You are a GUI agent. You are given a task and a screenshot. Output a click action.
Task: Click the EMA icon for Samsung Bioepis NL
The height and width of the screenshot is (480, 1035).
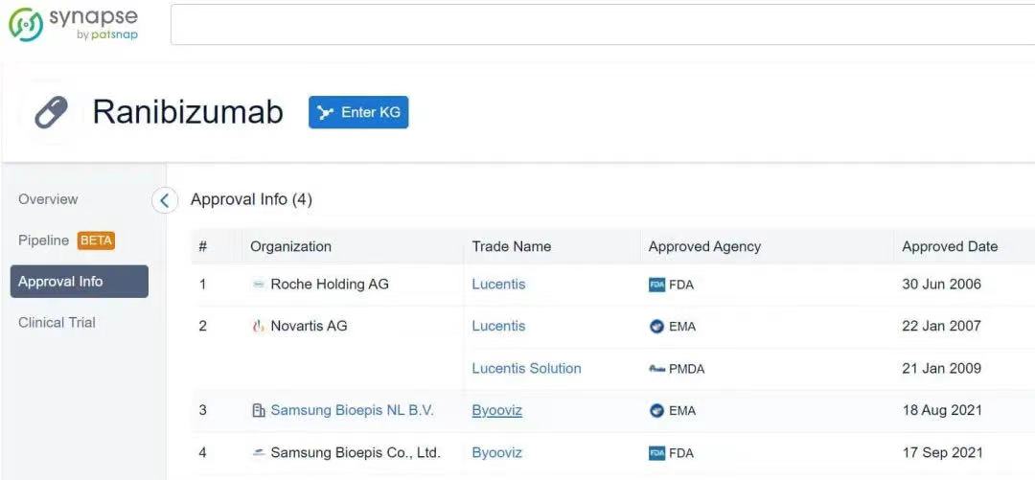[x=656, y=411]
